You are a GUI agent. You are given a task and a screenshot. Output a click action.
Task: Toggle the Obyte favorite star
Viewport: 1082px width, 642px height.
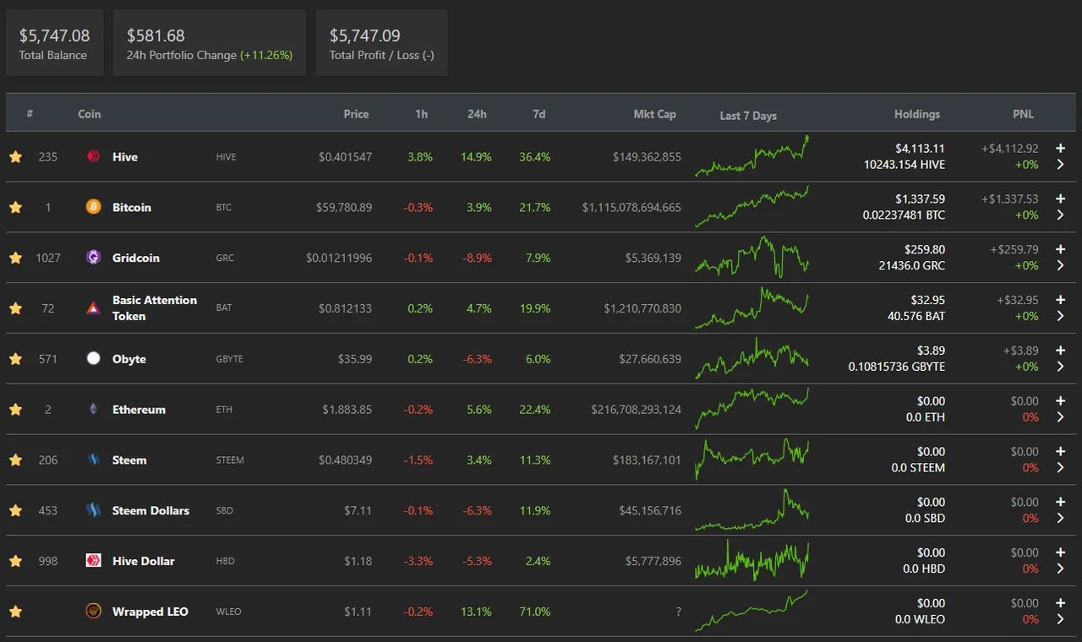click(15, 358)
